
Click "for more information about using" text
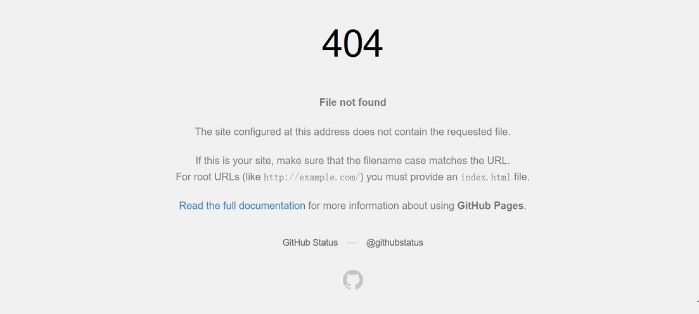click(381, 206)
